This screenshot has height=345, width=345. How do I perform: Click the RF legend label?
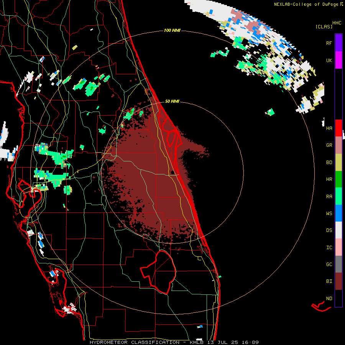(329, 43)
